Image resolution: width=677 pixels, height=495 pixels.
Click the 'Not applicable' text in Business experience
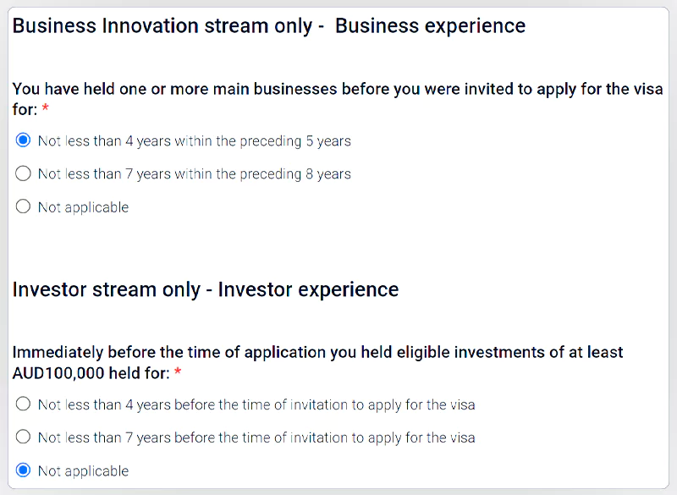click(84, 207)
